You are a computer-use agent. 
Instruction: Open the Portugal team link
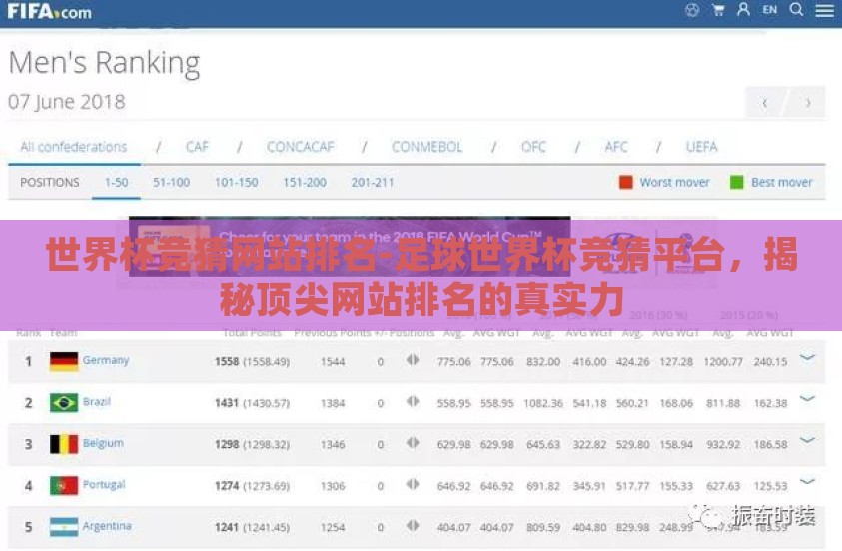(x=104, y=484)
